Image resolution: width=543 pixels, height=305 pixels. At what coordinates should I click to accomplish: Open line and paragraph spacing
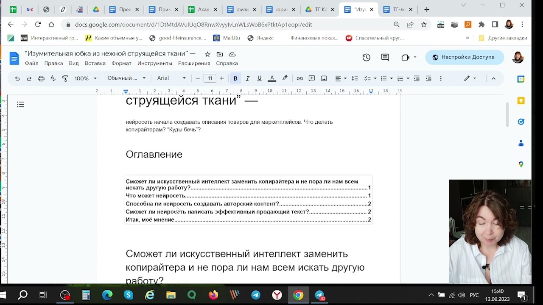355,78
